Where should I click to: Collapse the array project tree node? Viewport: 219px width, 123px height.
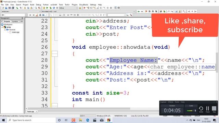pyautogui.click(x=2, y=27)
